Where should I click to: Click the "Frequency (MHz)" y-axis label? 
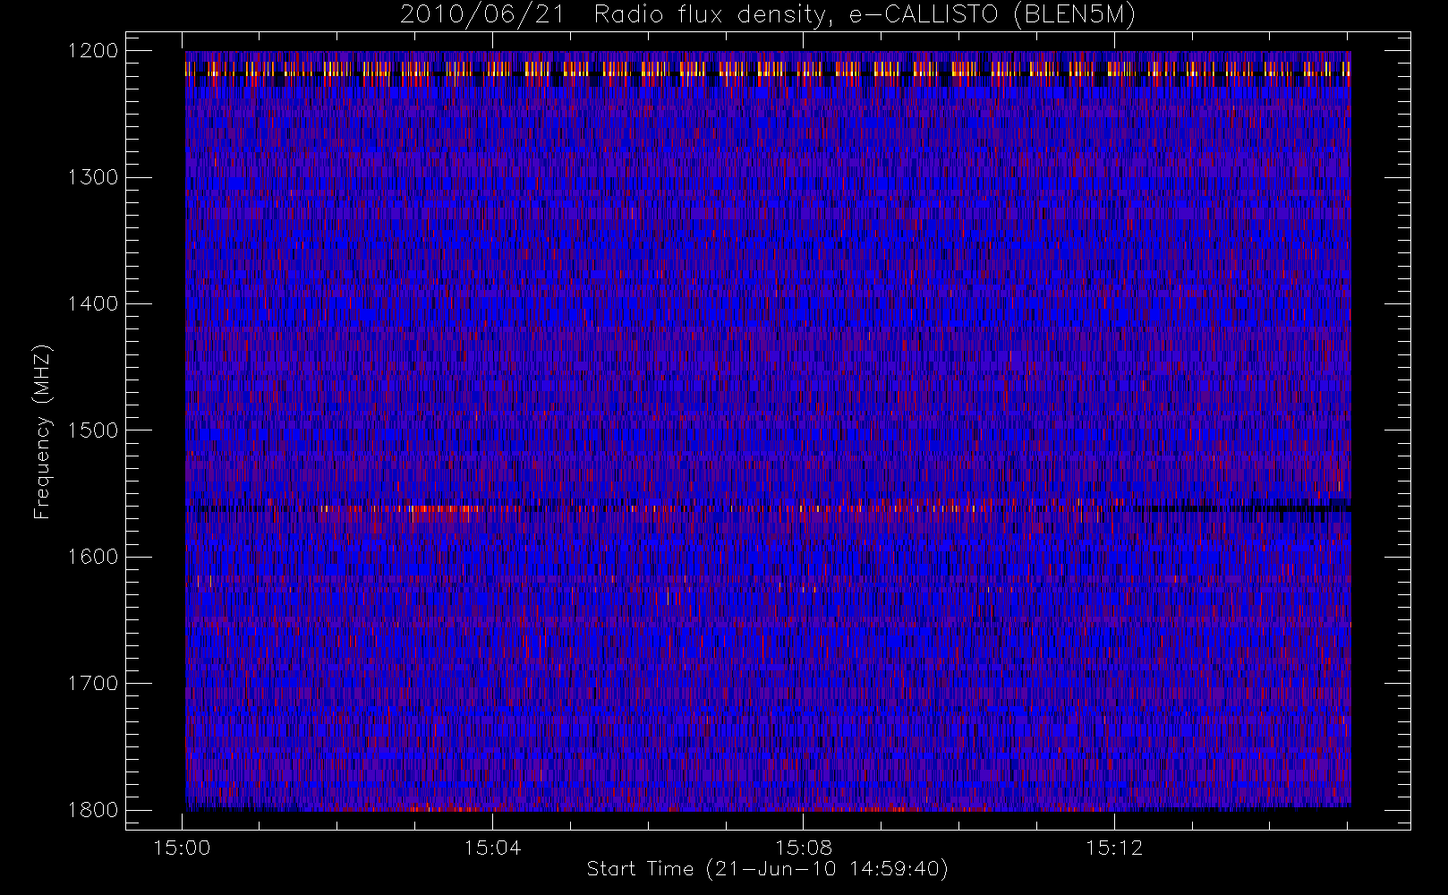tap(42, 431)
